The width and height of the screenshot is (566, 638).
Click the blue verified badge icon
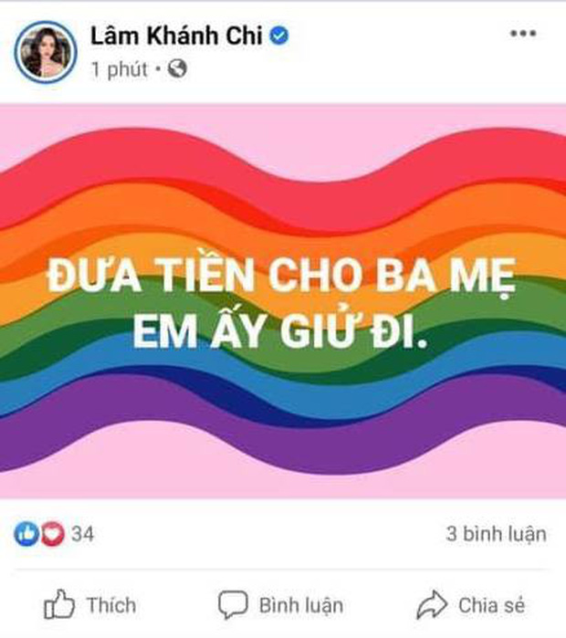pos(279,36)
